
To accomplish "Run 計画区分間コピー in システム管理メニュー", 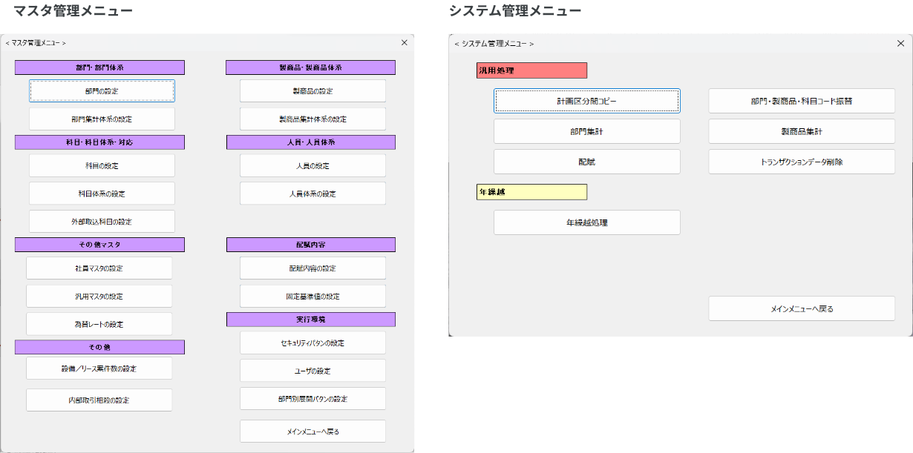I will tap(587, 100).
